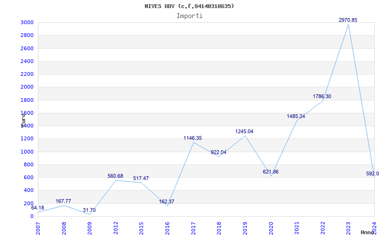Select the 1786.30 data label
Screen dimensions: 379x237
[322, 96]
